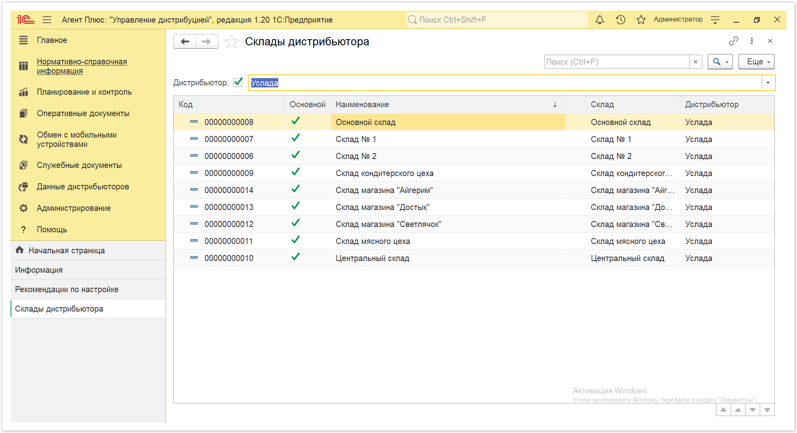Click the Основной check mark for Склад кондитерского цеха
The height and width of the screenshot is (433, 797).
[x=296, y=172]
